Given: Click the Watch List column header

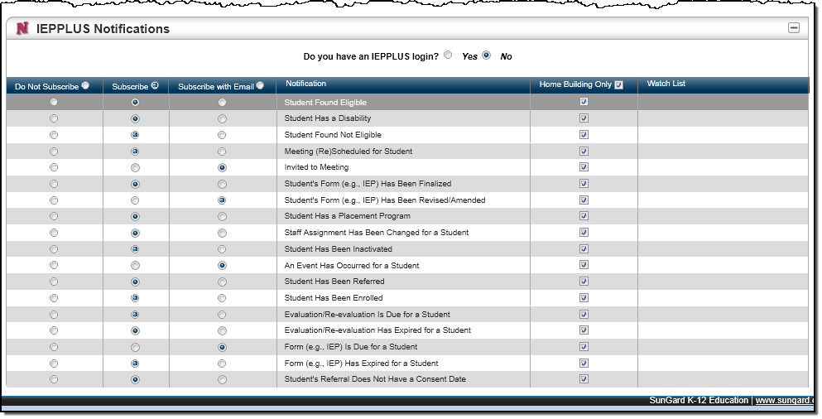Looking at the screenshot, I should tap(666, 84).
